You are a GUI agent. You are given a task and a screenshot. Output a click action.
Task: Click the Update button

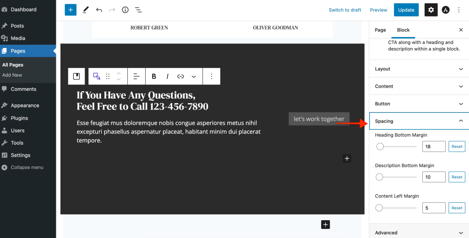click(406, 10)
